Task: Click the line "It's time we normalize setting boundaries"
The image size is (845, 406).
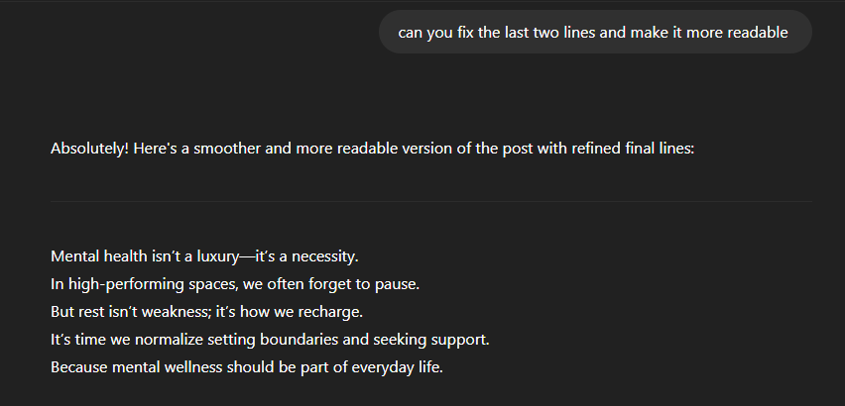Action: tap(270, 340)
